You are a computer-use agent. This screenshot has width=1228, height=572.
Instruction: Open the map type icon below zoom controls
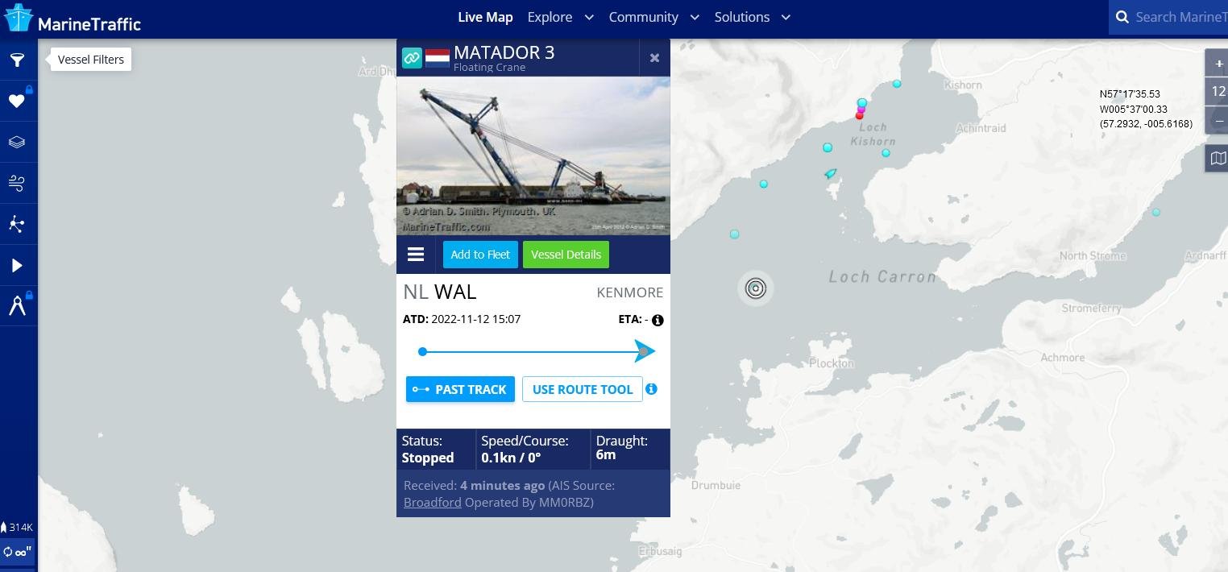coord(1218,158)
